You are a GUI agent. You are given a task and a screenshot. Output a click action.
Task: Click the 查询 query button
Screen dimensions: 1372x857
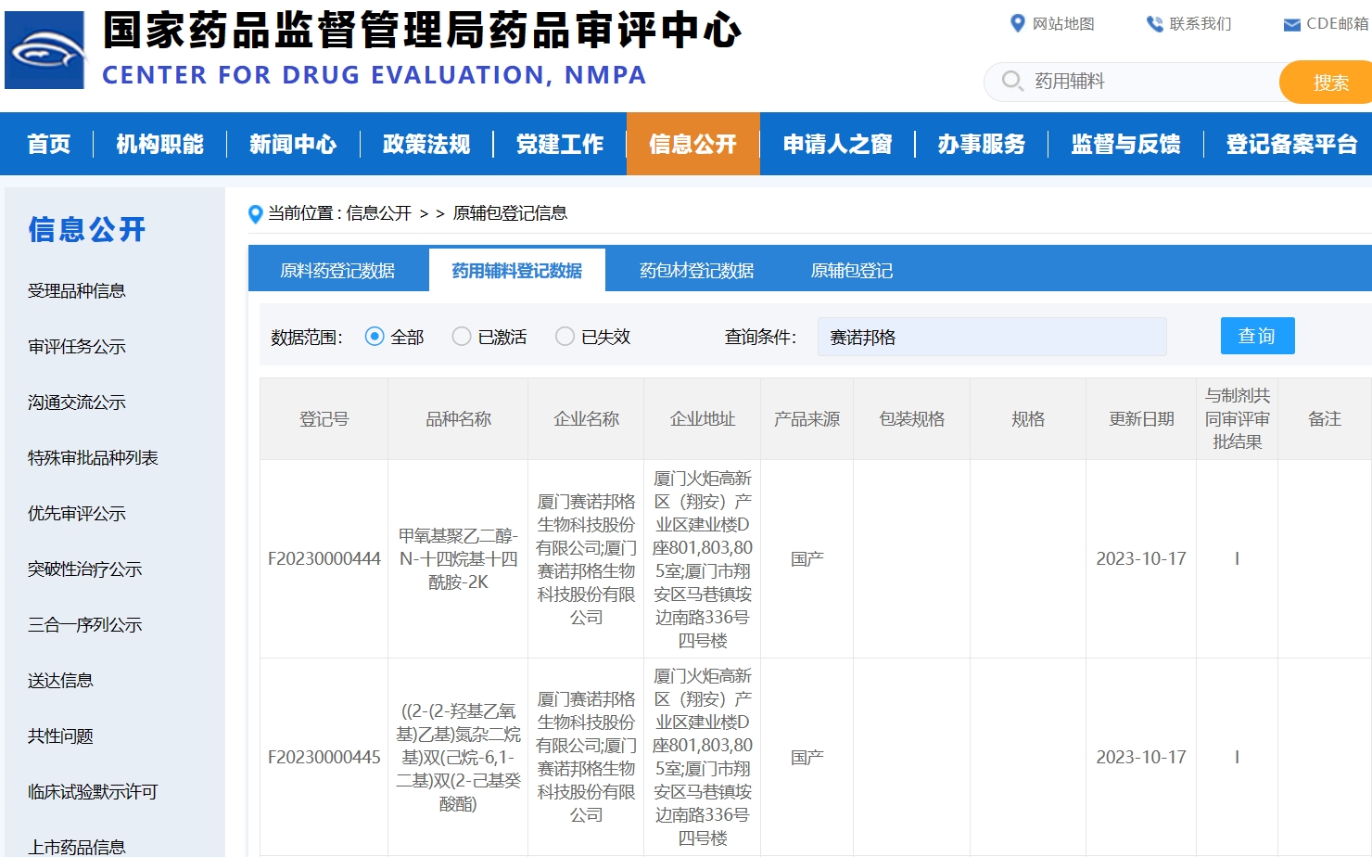1257,336
